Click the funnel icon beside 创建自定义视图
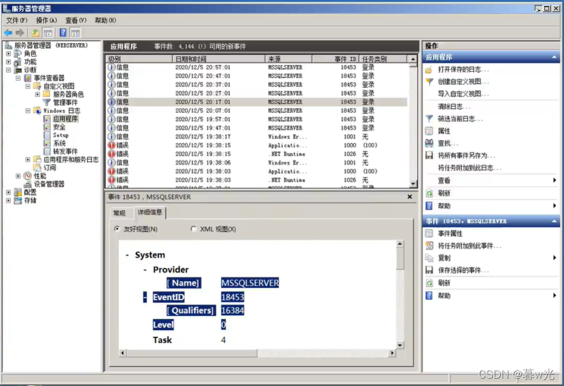Screen dimensions: 564x386 click(429, 82)
